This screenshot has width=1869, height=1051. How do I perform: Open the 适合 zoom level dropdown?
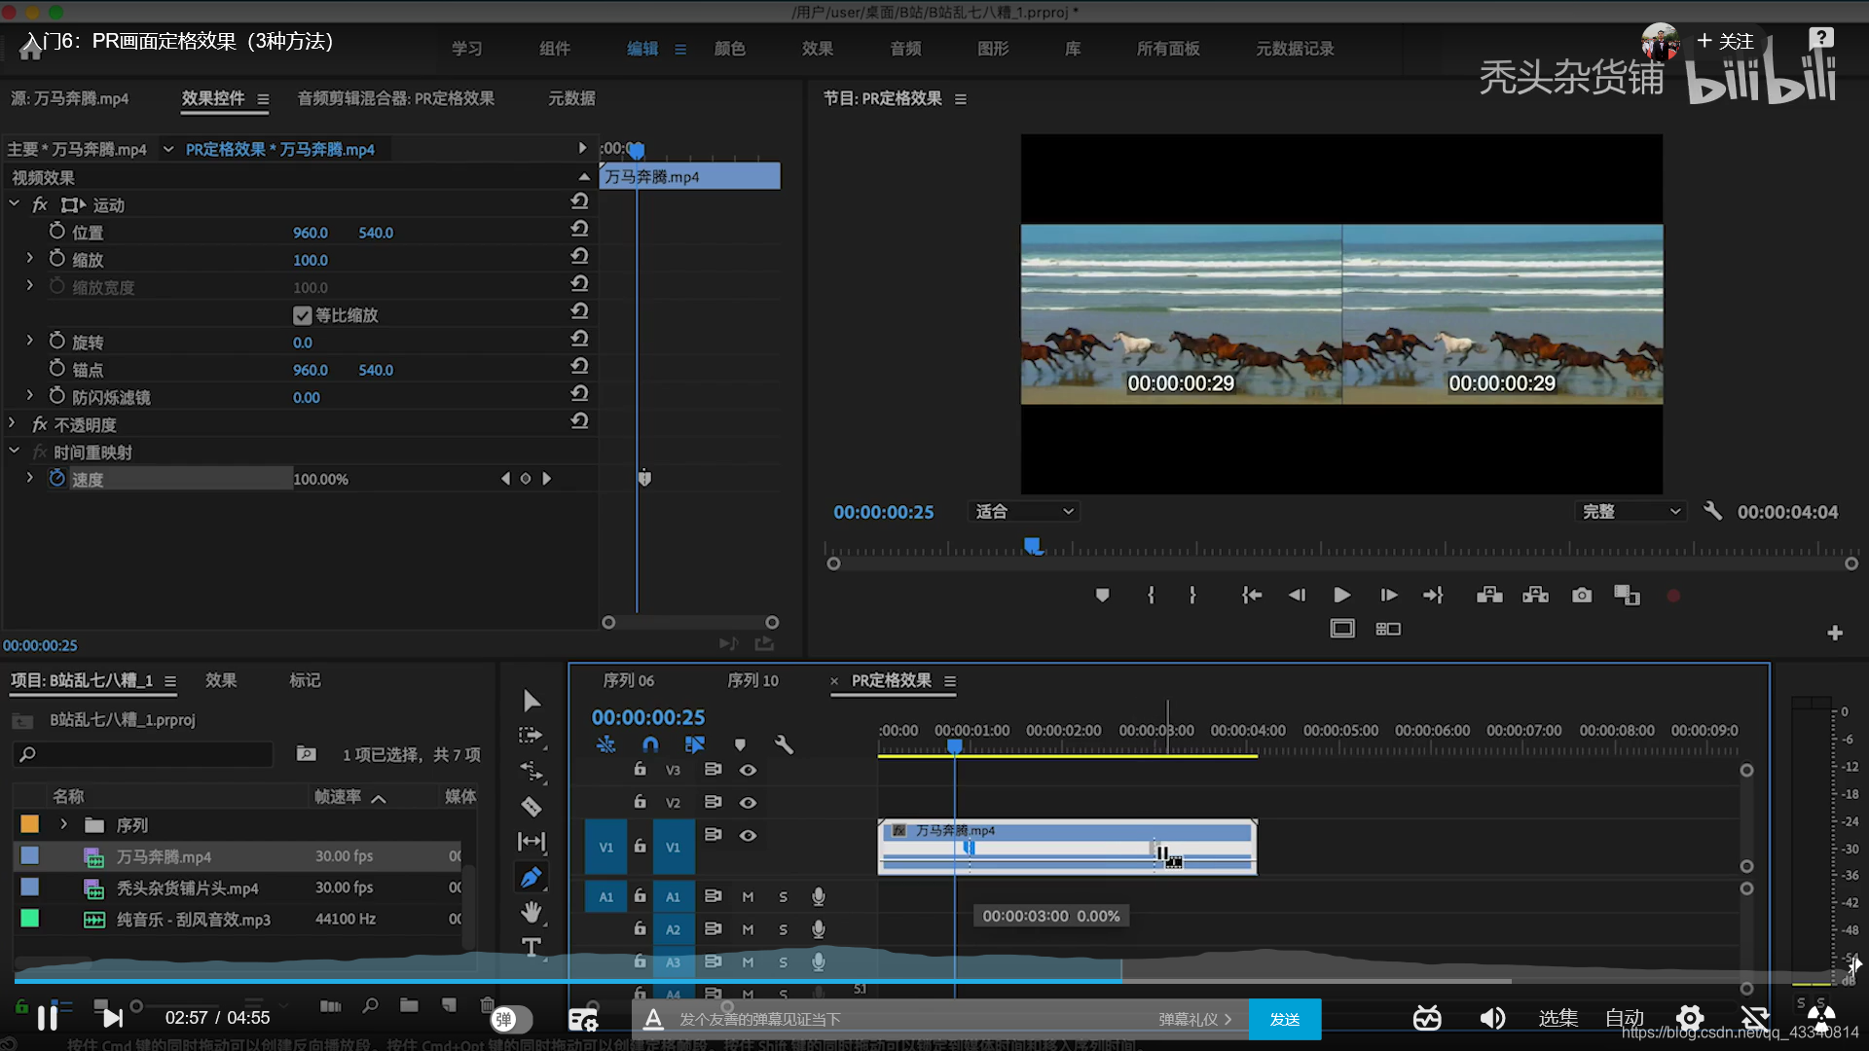pyautogui.click(x=1025, y=511)
